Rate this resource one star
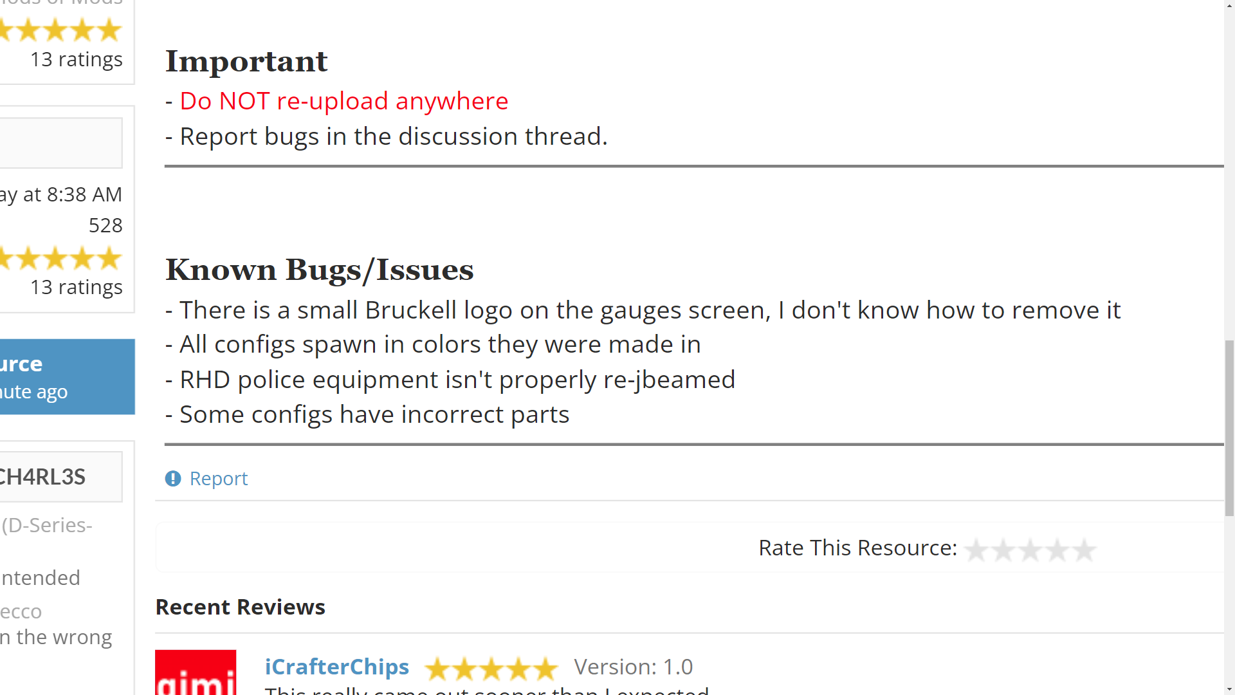This screenshot has width=1235, height=695. tap(976, 550)
